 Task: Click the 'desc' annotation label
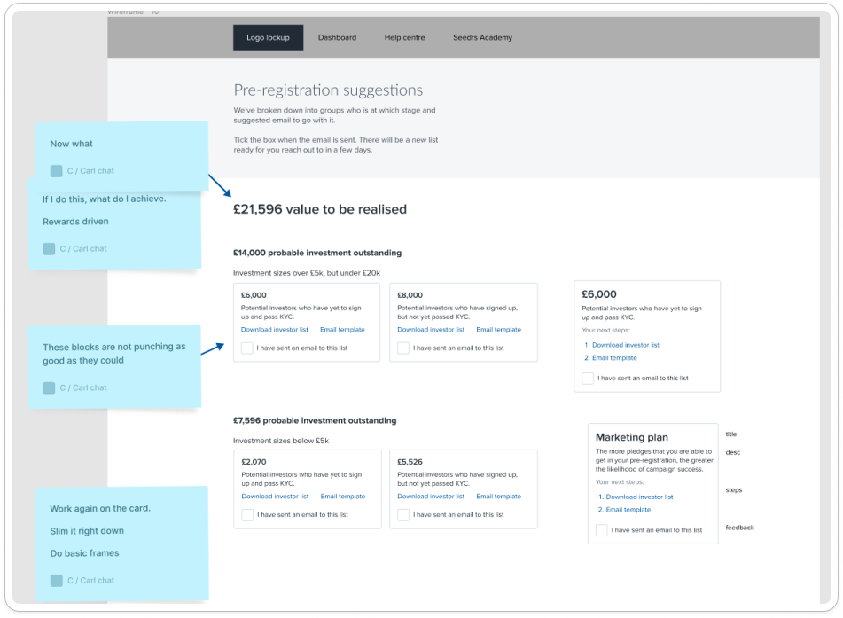tap(733, 452)
